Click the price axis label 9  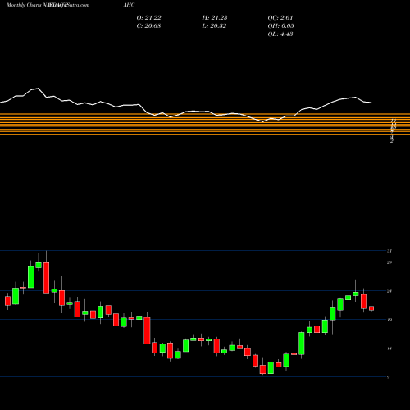click(x=389, y=377)
